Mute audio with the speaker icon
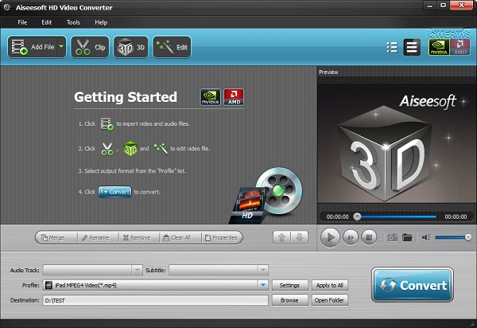Image resolution: width=477 pixels, height=328 pixels. tap(427, 237)
